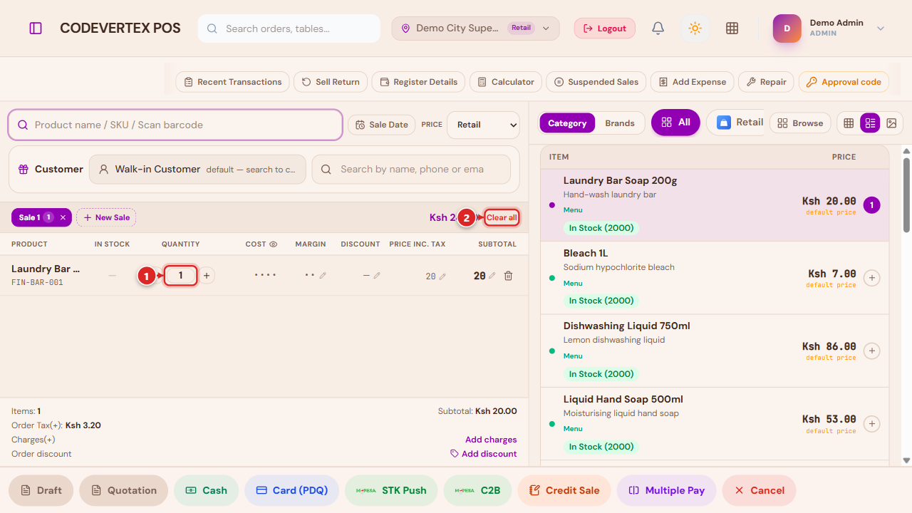Focus the product name / SKU search box
Screen dimensions: 912x513
175,125
